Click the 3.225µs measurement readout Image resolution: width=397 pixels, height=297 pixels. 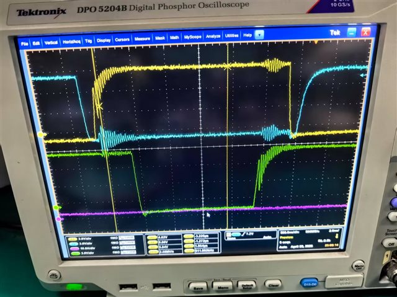(200, 236)
